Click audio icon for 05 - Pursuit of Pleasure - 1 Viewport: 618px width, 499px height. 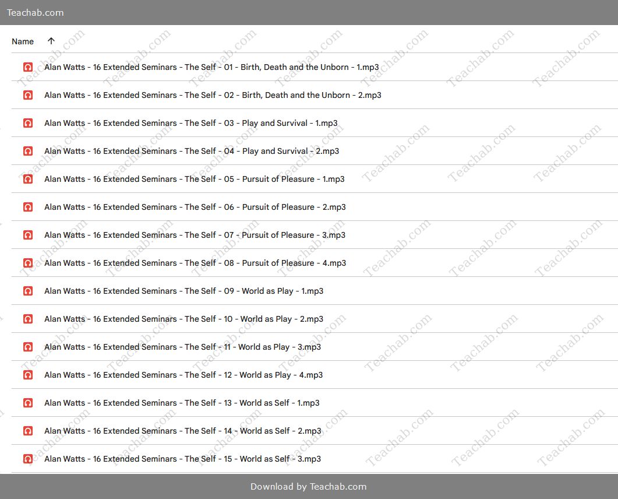click(28, 179)
